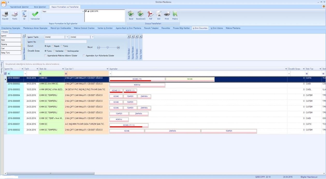Open the first İşemri Tarihi date dropdown
Viewport: 326px width, 179px height.
point(67,37)
